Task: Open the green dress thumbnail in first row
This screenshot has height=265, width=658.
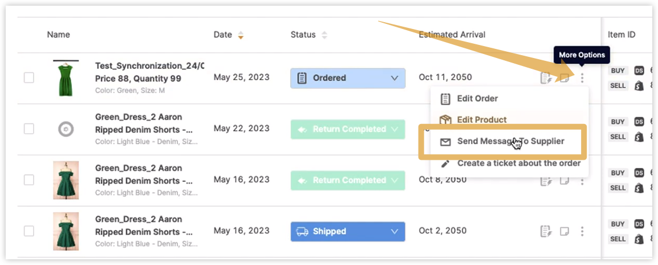Action: click(67, 78)
